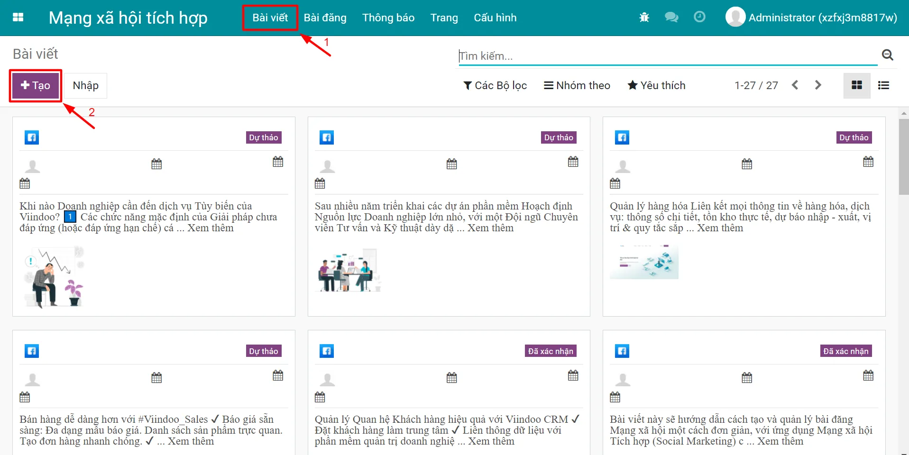
Task: Click Xem thêm on 'Khi nào Doanh nghiệp' card
Action: pyautogui.click(x=211, y=228)
